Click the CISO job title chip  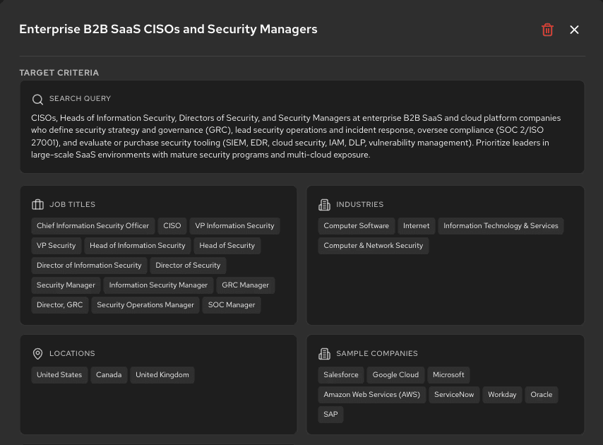[x=172, y=226]
